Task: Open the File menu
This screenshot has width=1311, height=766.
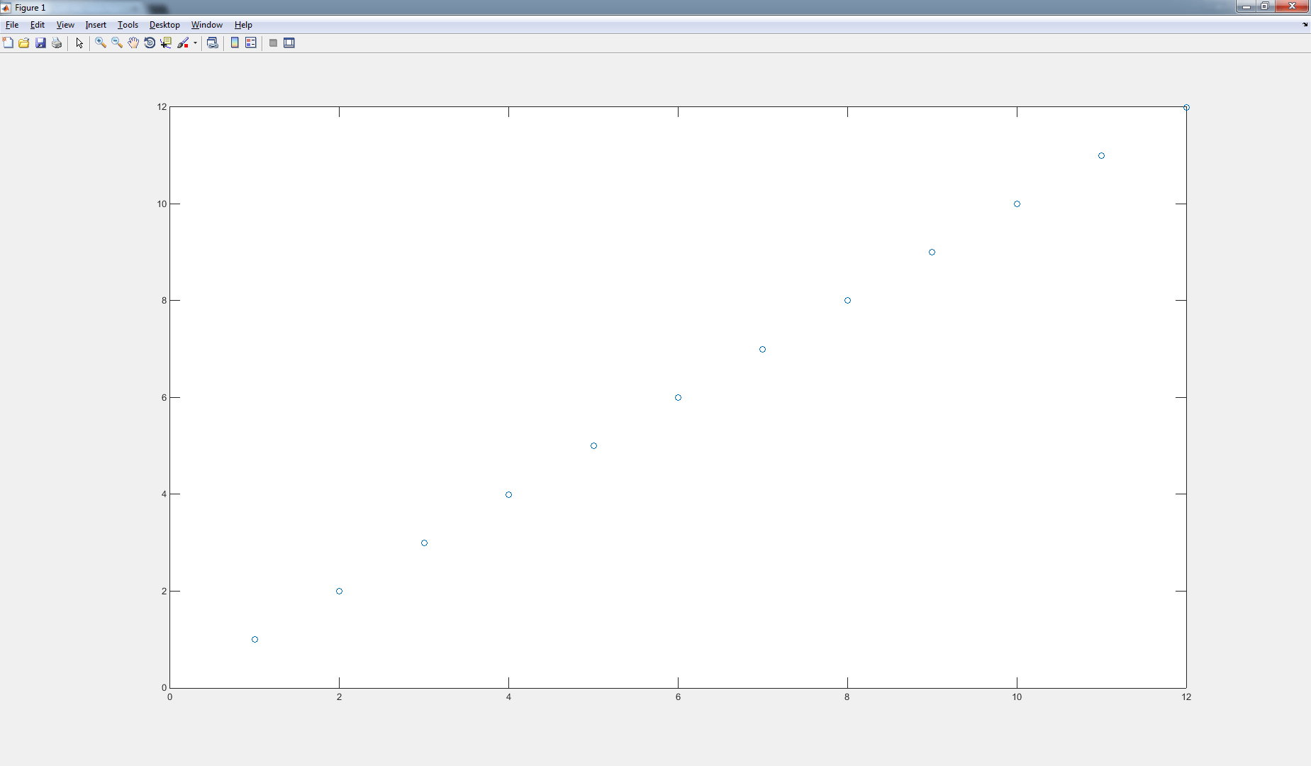Action: tap(12, 25)
